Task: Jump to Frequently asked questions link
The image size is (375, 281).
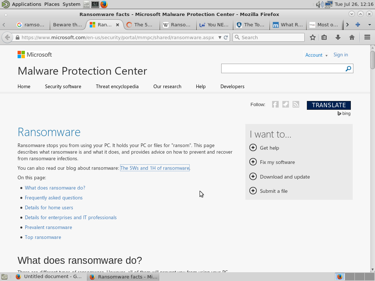Action: coord(54,198)
